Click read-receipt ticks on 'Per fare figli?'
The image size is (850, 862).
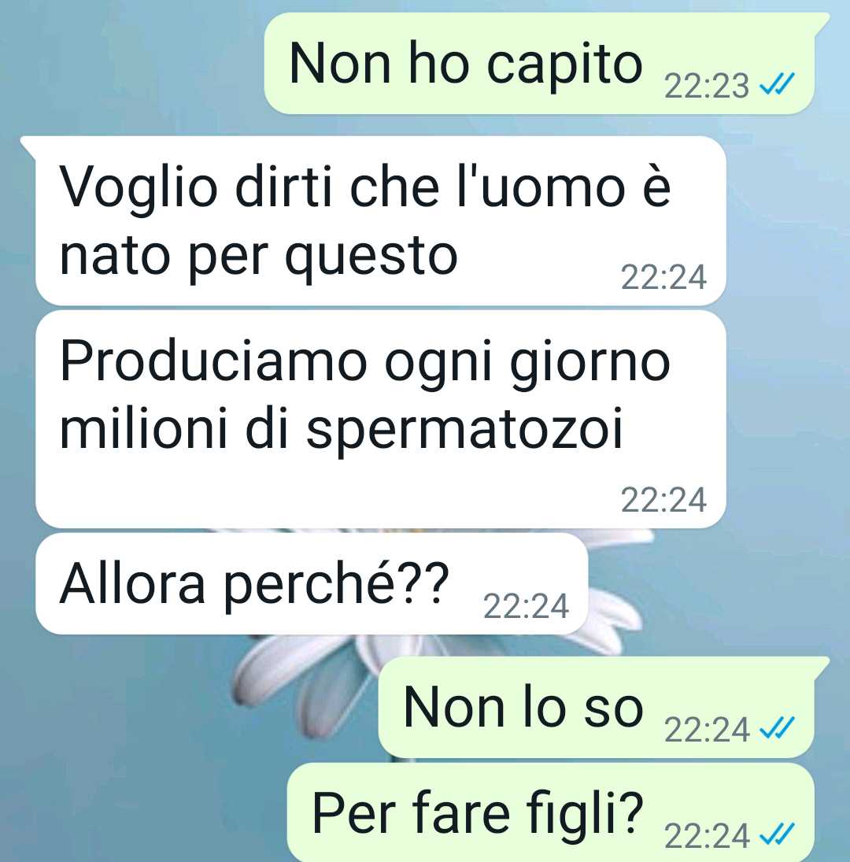[776, 834]
